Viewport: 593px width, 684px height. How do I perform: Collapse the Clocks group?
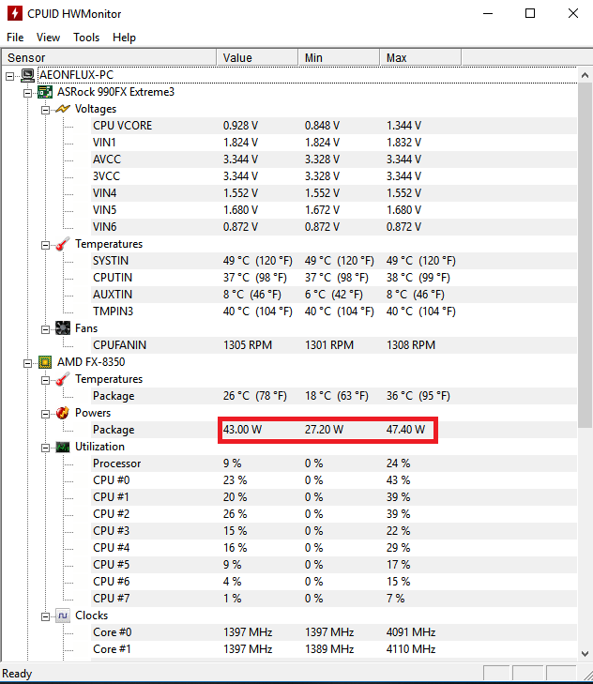point(45,616)
